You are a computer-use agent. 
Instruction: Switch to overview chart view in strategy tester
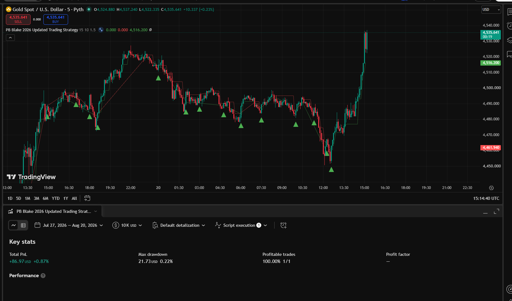pos(14,225)
